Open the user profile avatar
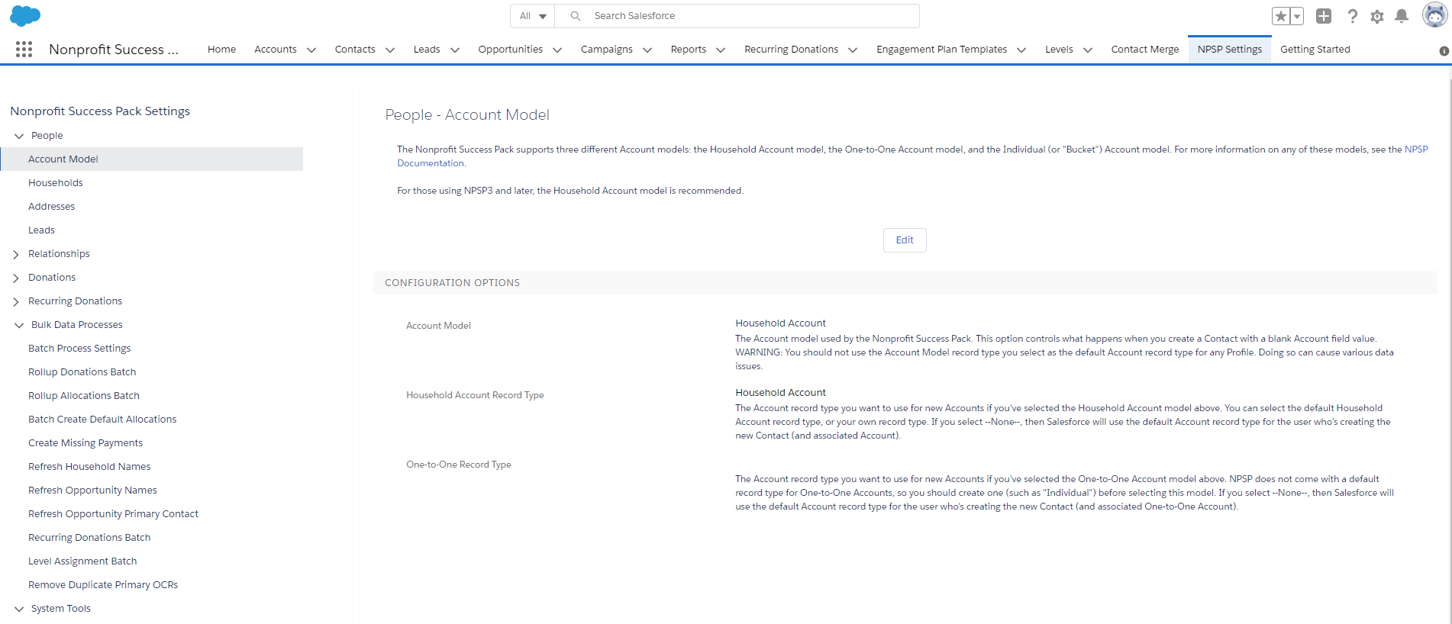 (x=1435, y=14)
